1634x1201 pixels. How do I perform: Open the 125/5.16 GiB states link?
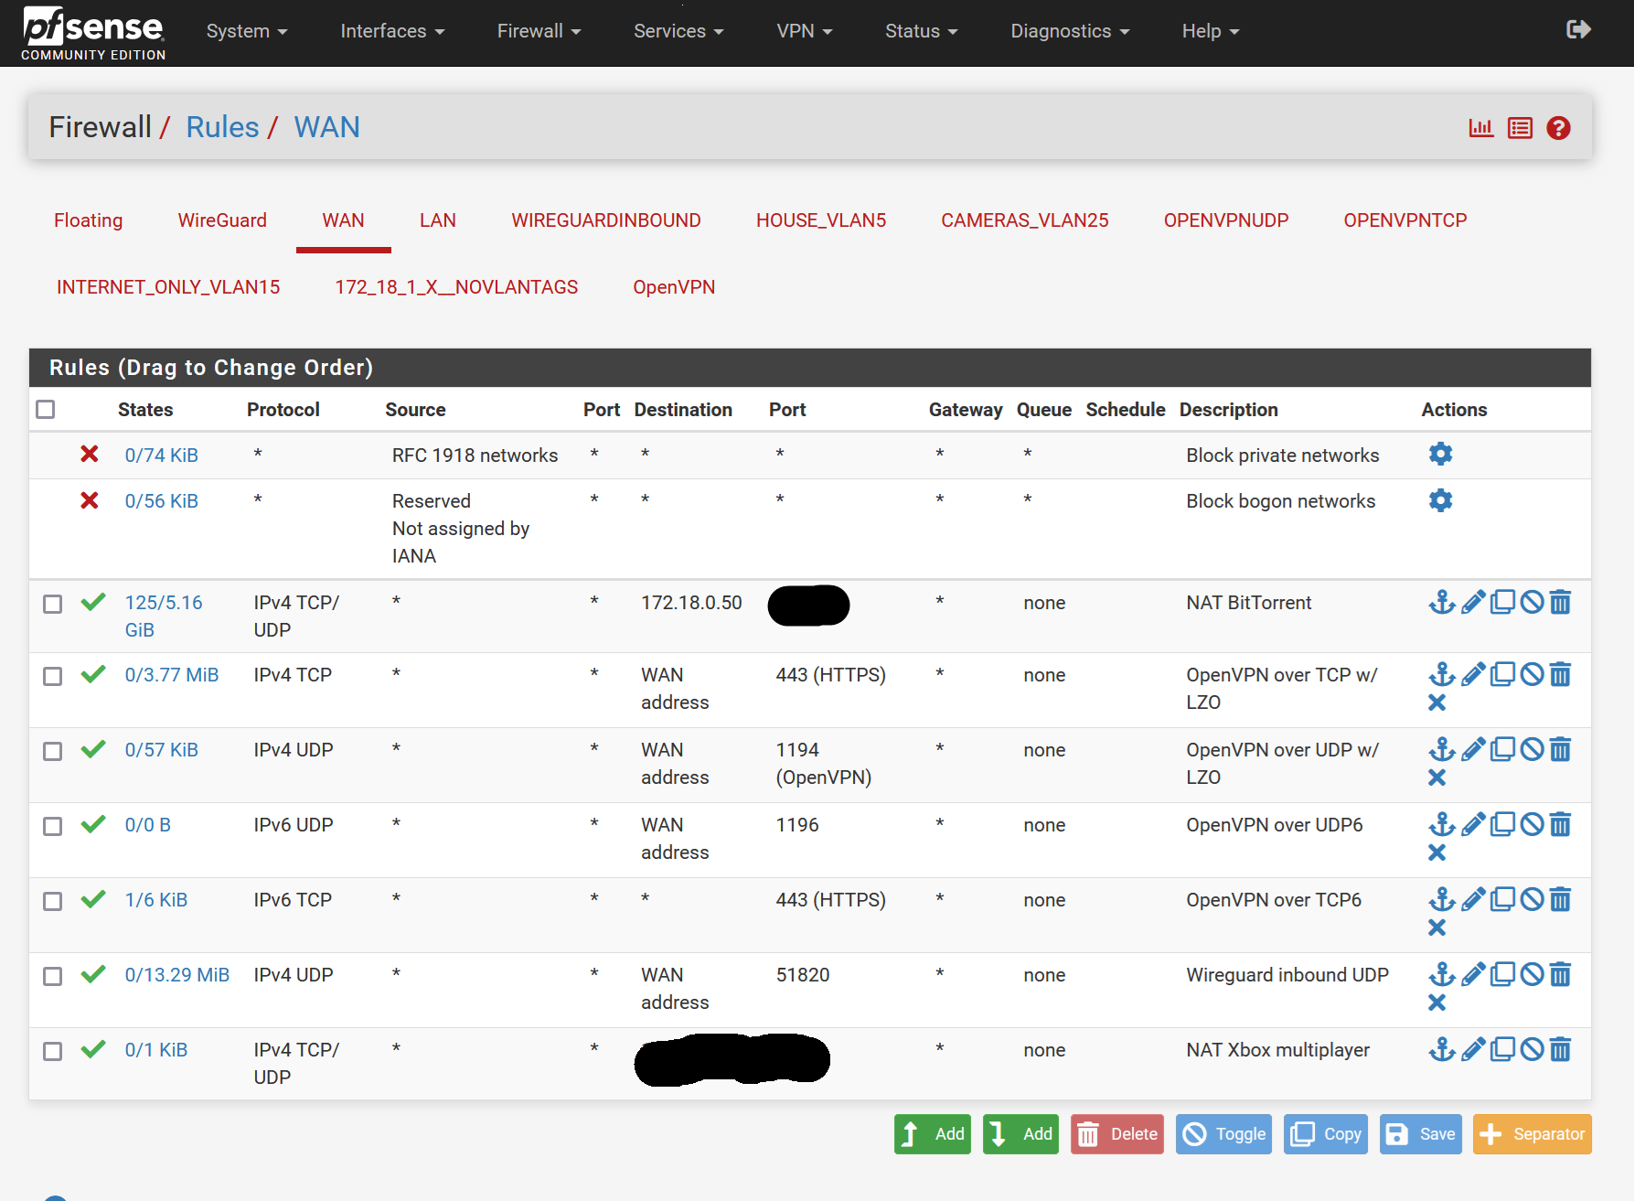(164, 616)
